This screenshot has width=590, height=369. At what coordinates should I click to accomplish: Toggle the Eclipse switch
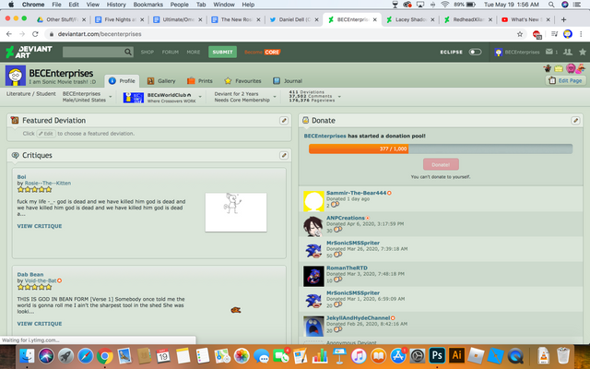475,52
